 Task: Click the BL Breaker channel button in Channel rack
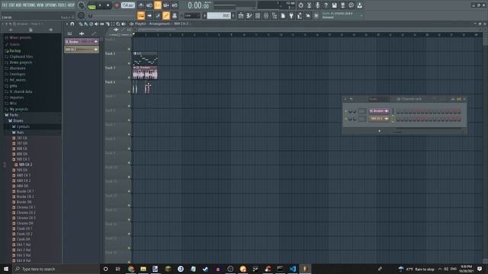(379, 111)
